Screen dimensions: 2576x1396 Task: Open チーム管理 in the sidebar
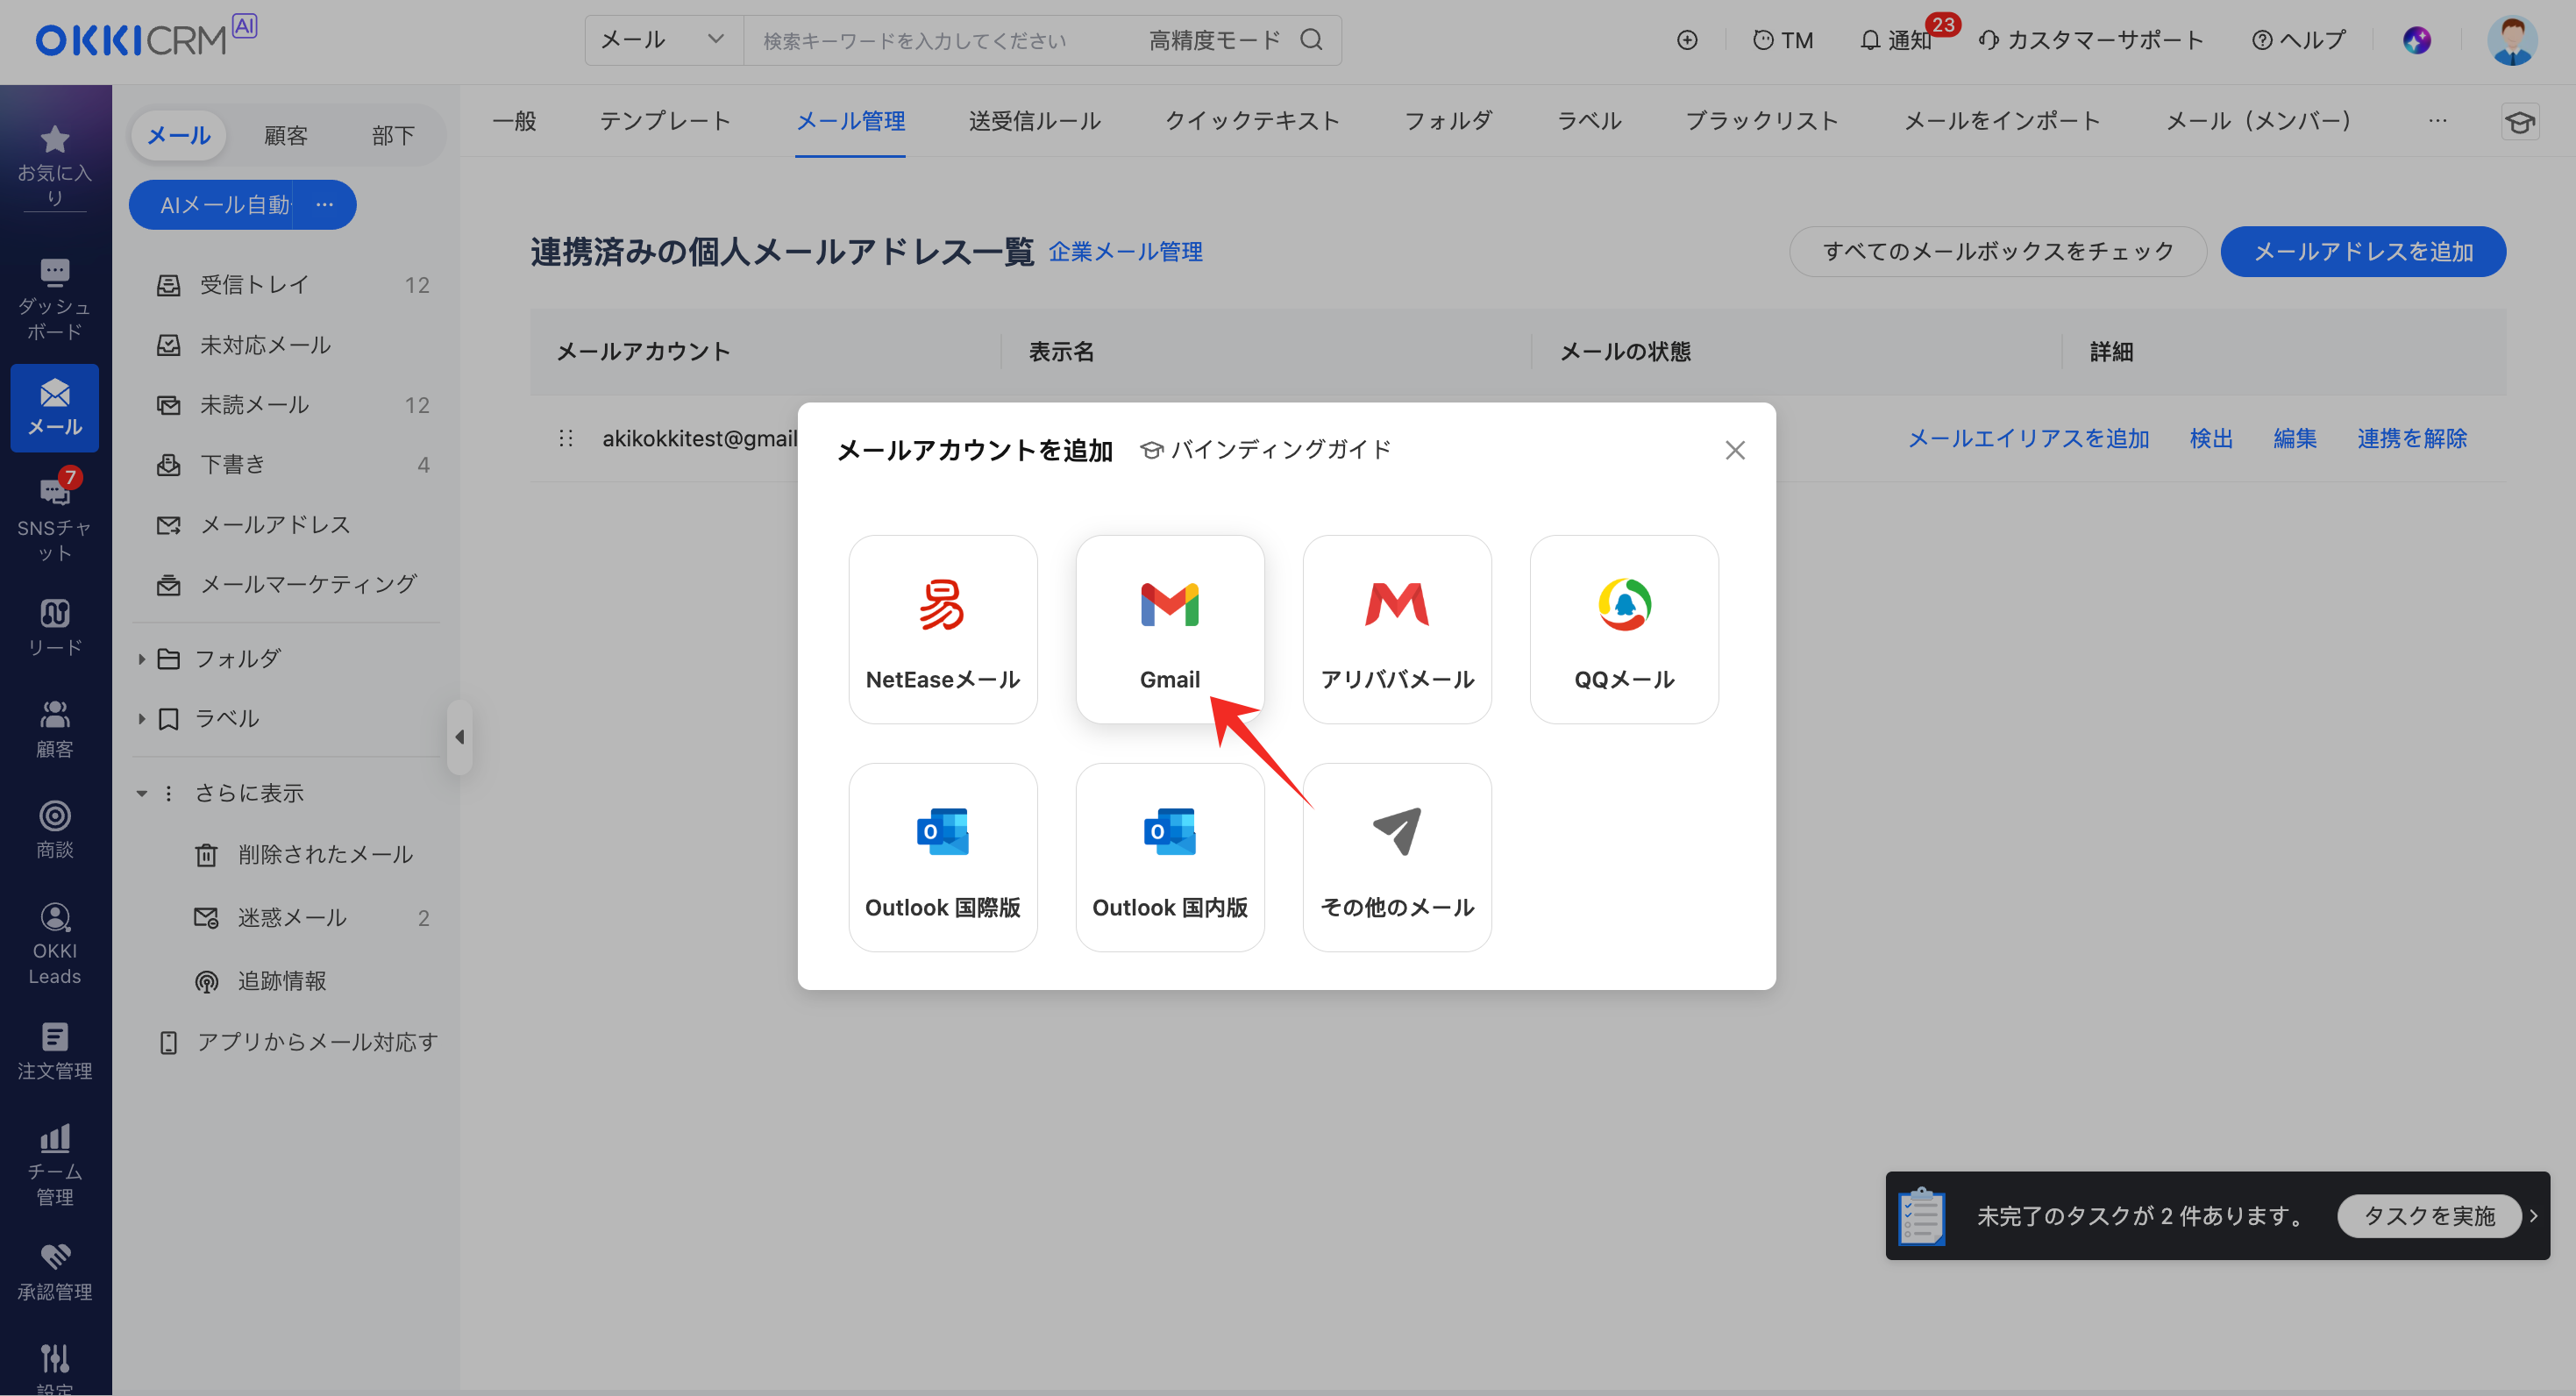[x=55, y=1164]
